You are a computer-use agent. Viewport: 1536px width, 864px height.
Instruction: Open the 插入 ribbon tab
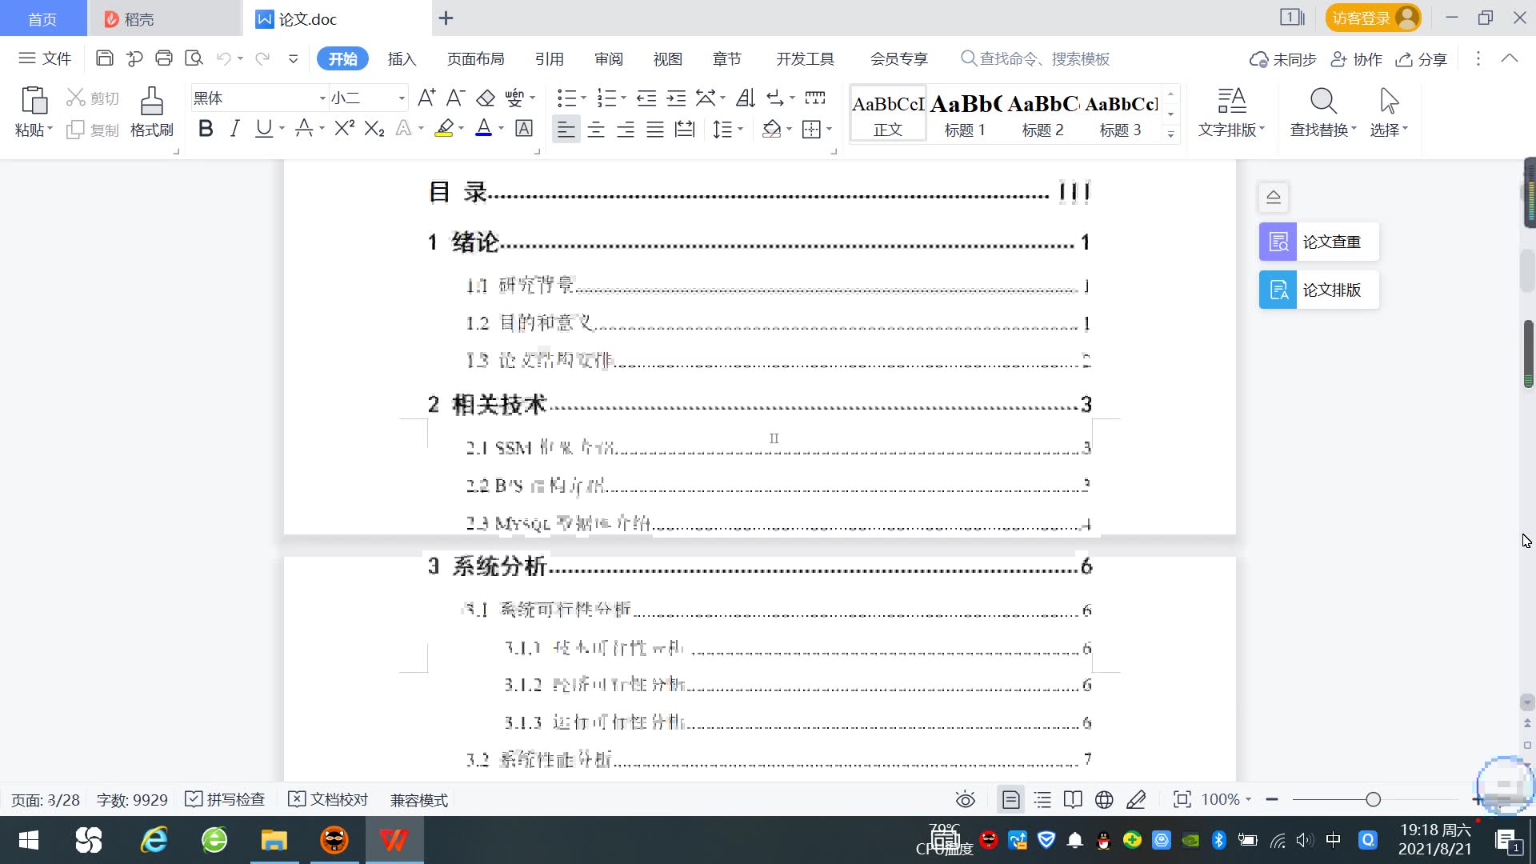[402, 59]
